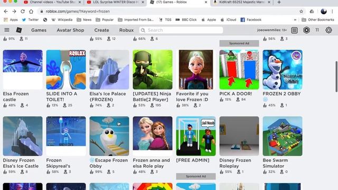
Task: Open BBC Click bookmark
Action: tap(186, 20)
